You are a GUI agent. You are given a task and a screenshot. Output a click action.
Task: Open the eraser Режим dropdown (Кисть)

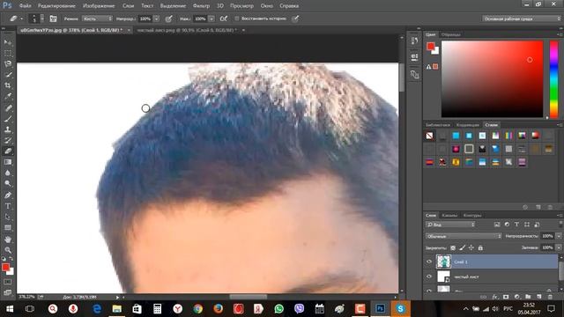click(x=97, y=18)
